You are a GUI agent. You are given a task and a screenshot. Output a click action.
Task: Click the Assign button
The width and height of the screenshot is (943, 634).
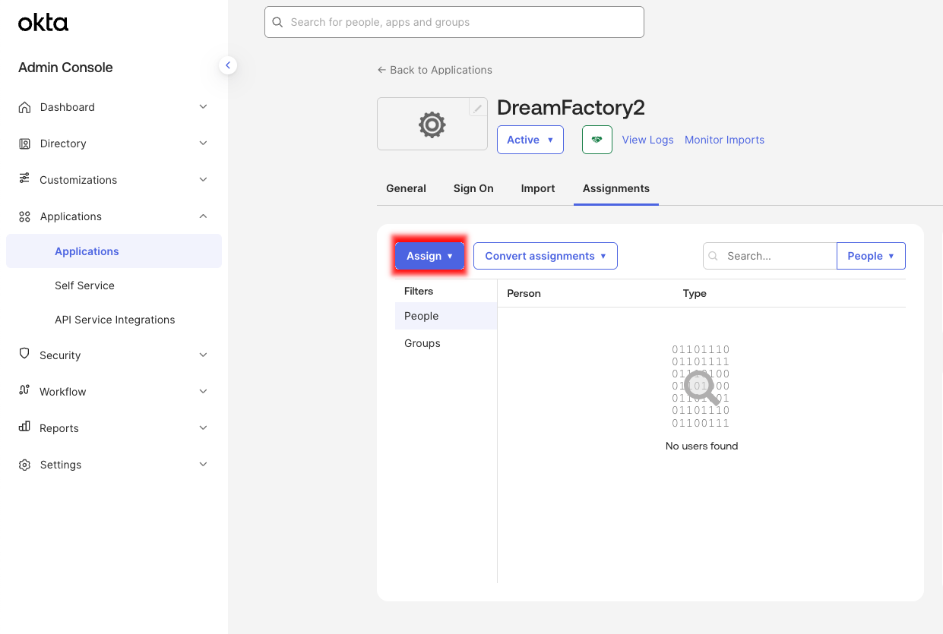(429, 256)
